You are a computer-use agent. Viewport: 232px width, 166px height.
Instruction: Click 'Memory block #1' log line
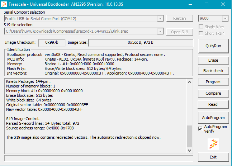[x=44, y=91]
